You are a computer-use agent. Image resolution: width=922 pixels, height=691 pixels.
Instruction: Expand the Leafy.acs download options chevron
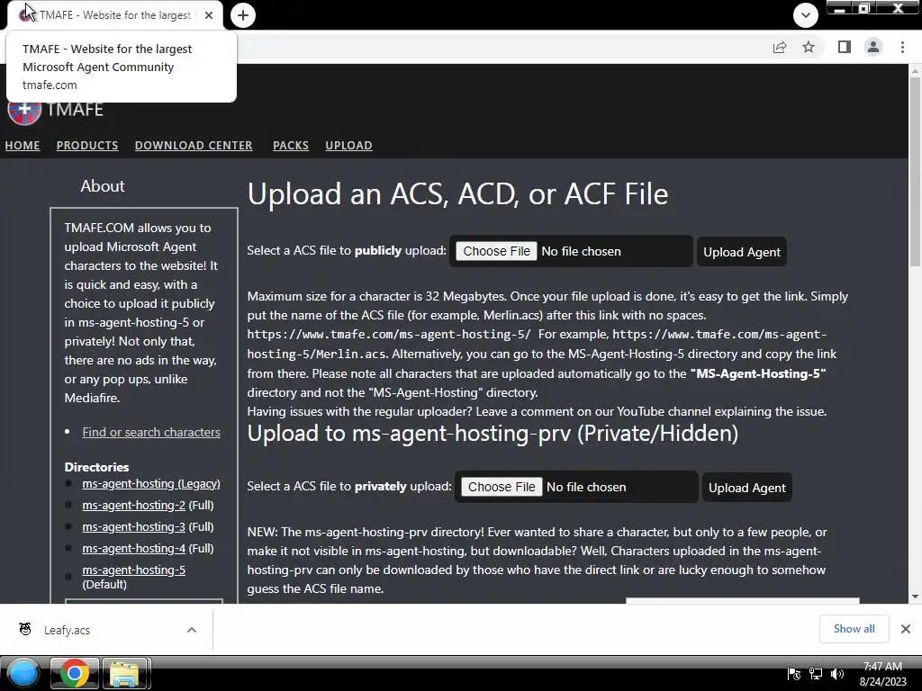coord(192,630)
